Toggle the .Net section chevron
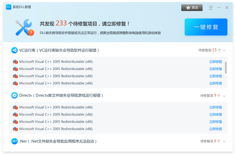The width and height of the screenshot is (236, 156). click(224, 141)
